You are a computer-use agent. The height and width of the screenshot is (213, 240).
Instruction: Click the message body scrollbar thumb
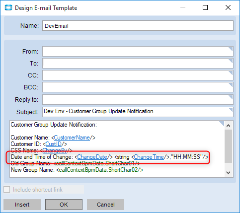point(229,146)
